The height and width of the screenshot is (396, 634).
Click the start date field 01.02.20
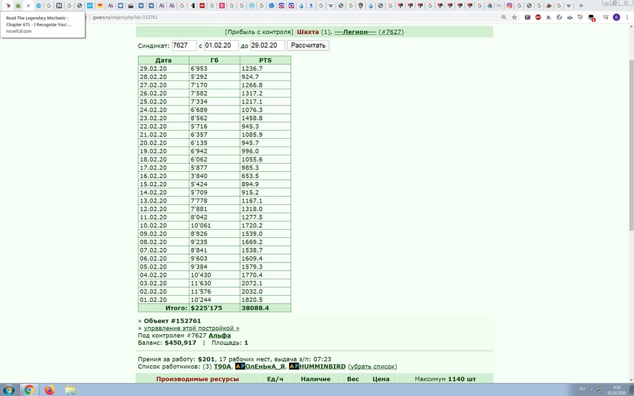[x=221, y=45]
